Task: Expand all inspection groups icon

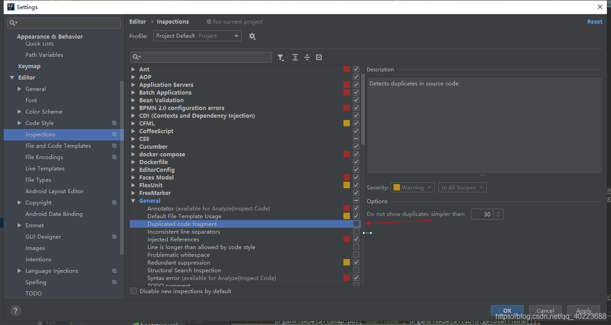Action: (295, 57)
